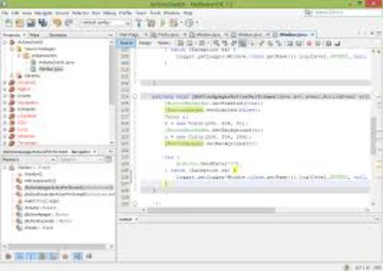Screen dimensions: 383x271
Task: Collapse the Source Packages node
Action: click(x=12, y=49)
